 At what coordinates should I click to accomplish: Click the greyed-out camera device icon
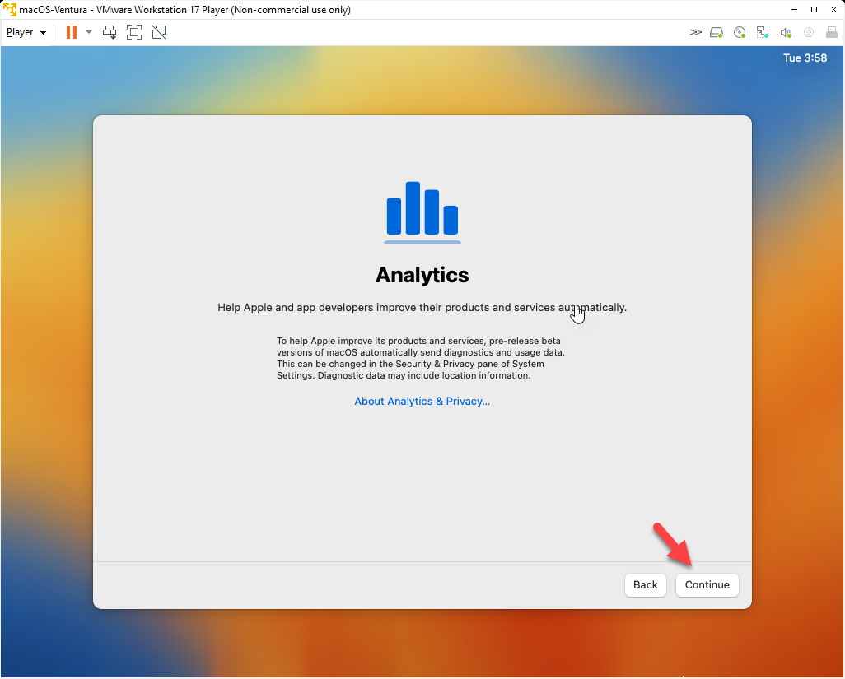click(809, 32)
